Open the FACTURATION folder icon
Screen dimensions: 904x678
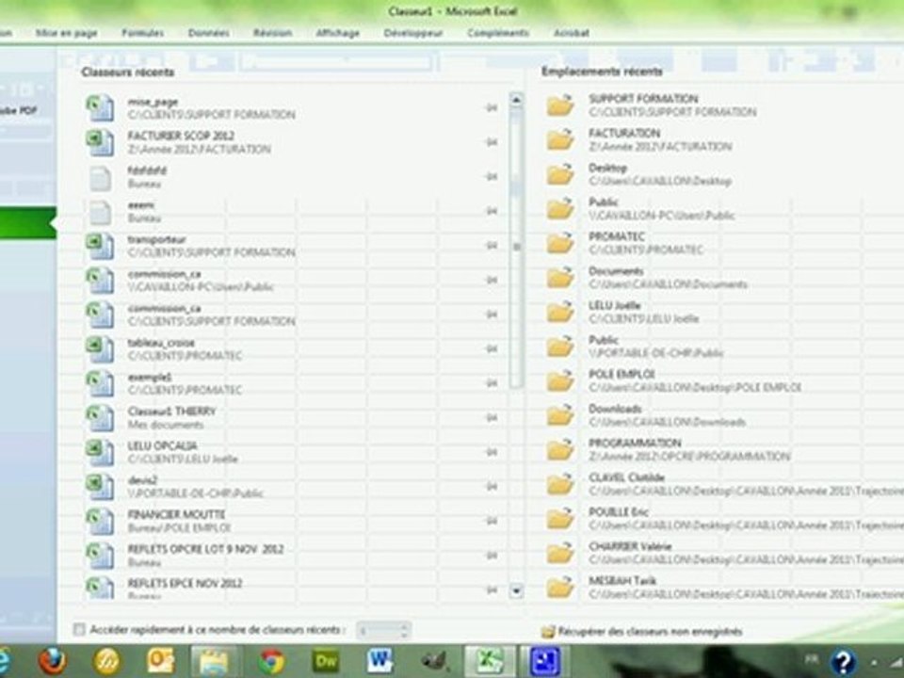[x=560, y=139]
